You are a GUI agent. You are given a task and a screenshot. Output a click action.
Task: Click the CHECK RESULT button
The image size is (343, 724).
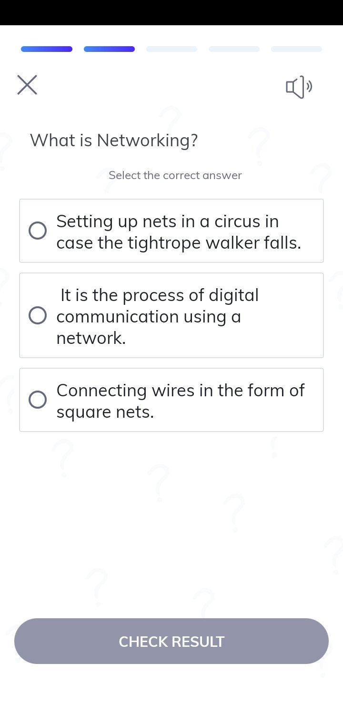[x=171, y=641]
